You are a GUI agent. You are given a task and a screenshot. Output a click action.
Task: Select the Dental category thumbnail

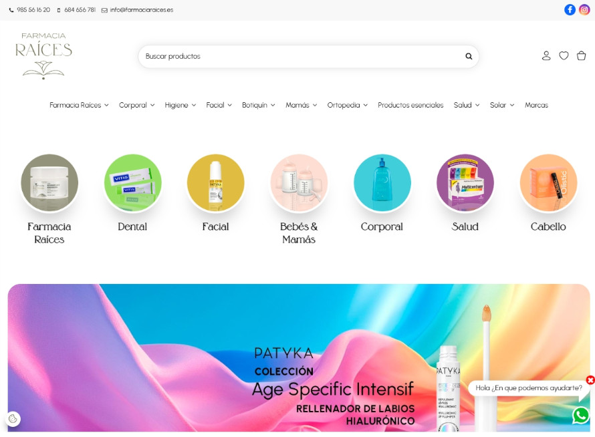pyautogui.click(x=132, y=184)
